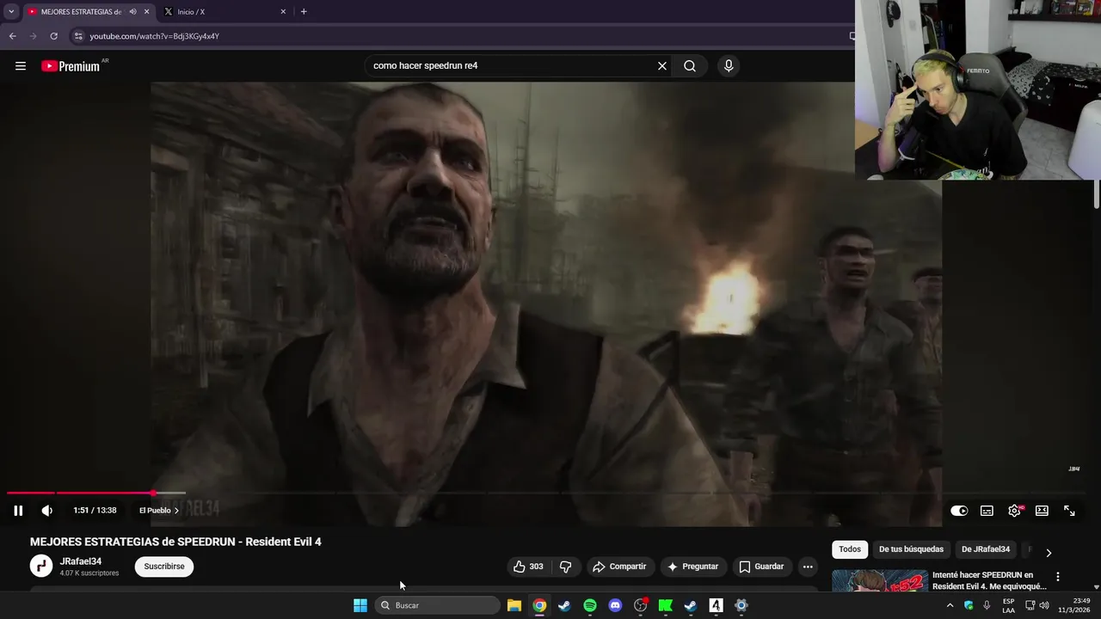Open more actions menu beside Guardar
The height and width of the screenshot is (619, 1101).
[x=808, y=567]
